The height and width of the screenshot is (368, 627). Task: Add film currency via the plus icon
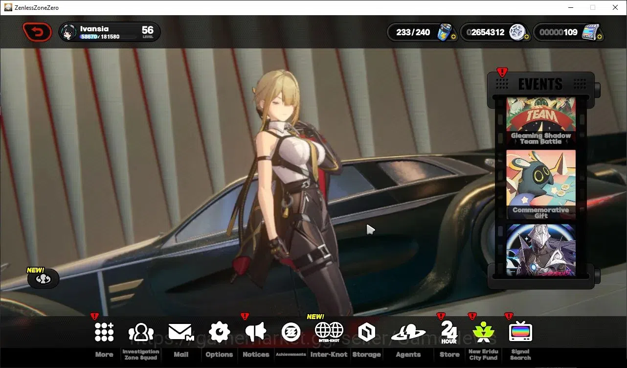(600, 37)
